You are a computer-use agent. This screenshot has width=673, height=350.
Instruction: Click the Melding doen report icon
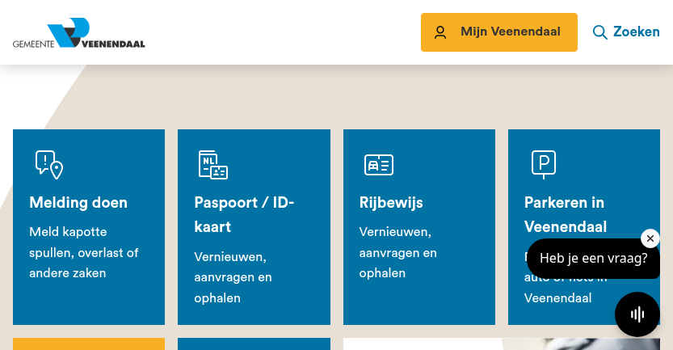click(x=49, y=164)
